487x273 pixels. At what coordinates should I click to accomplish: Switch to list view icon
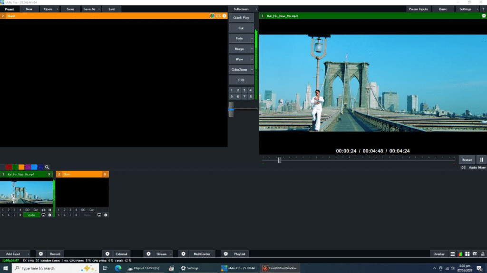tap(453, 254)
